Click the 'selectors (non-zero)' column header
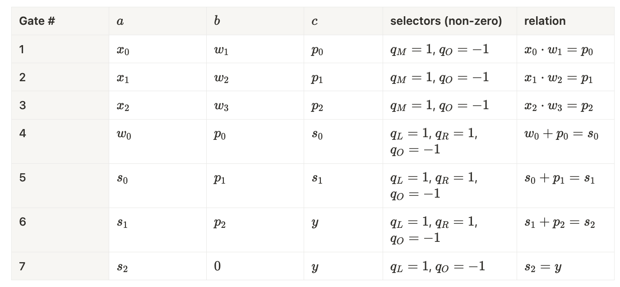Viewport: 620px width, 287px height. pos(446,21)
